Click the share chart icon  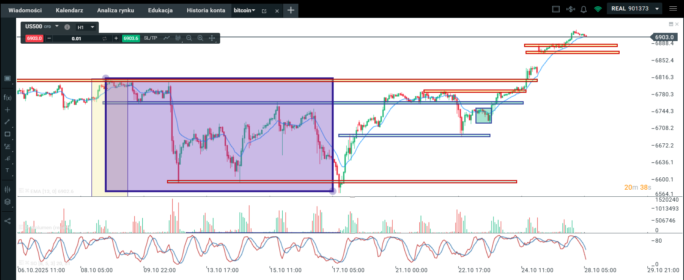pyautogui.click(x=7, y=221)
